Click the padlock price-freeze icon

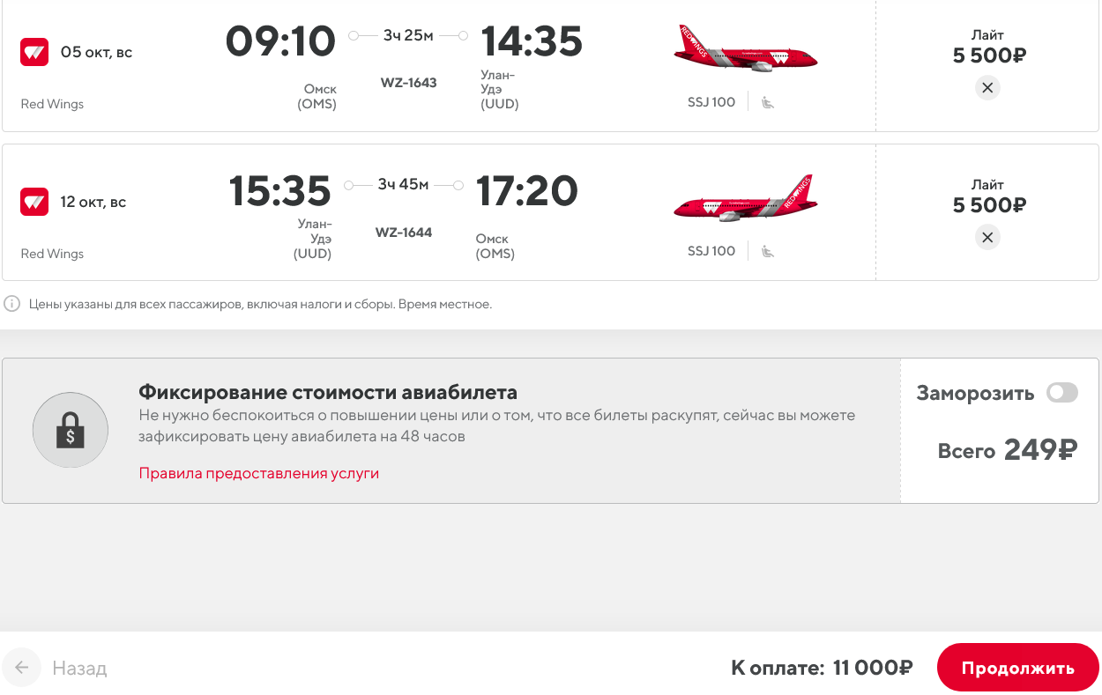point(71,431)
